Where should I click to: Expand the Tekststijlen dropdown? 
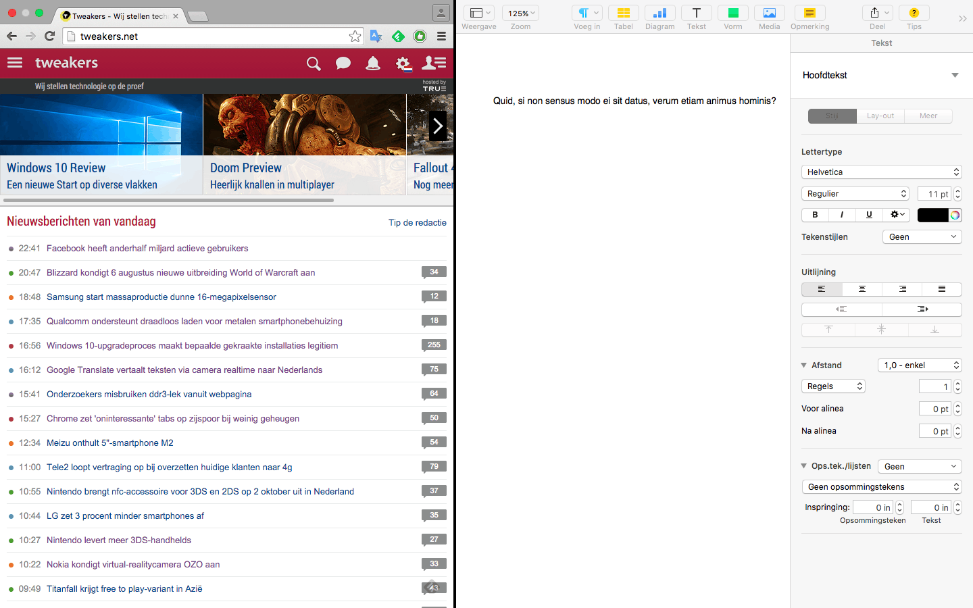click(x=922, y=236)
